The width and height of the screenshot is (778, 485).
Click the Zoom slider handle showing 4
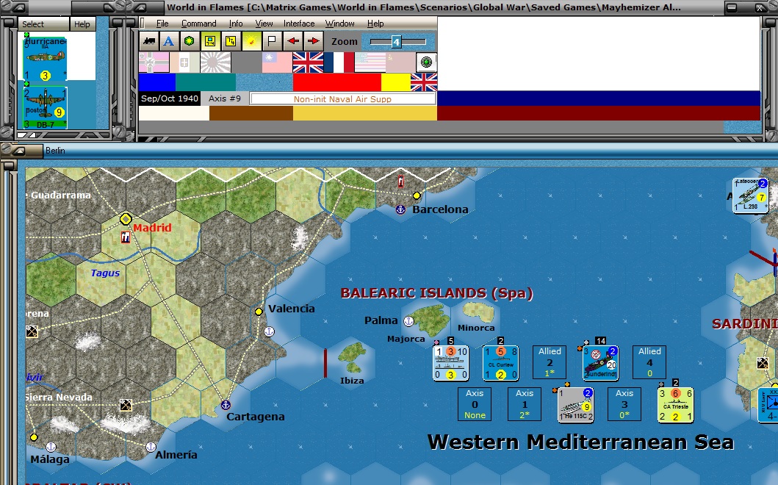point(396,42)
